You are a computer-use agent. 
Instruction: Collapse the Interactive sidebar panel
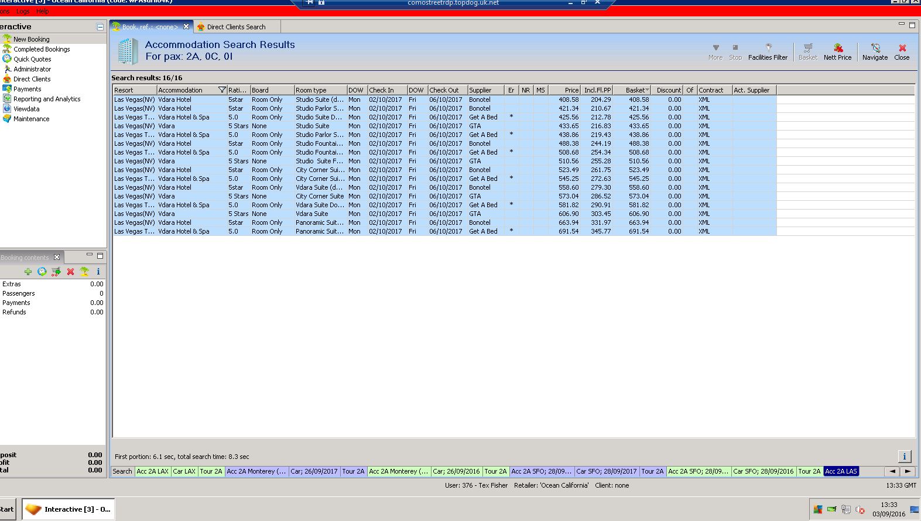(x=100, y=27)
